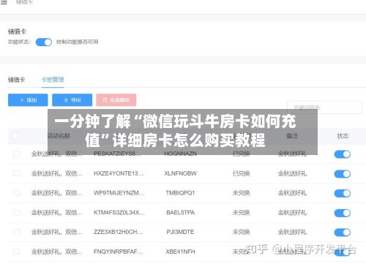Viewport: 366px width, 264px height.
Task: Click the blue 导出 button
Action: 72,100
